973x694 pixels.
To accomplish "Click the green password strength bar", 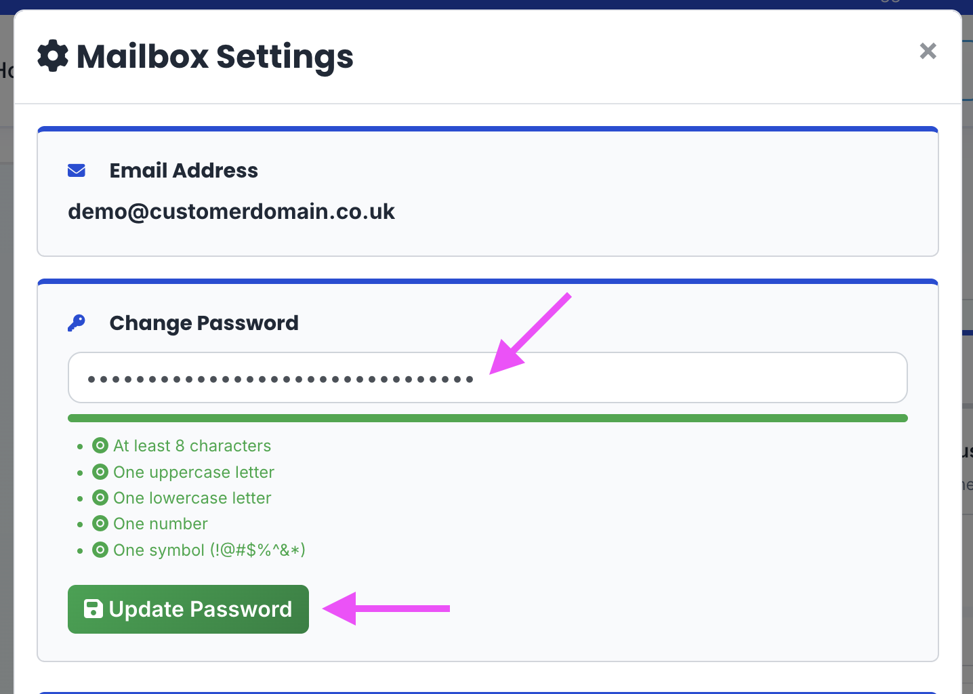I will coord(487,418).
